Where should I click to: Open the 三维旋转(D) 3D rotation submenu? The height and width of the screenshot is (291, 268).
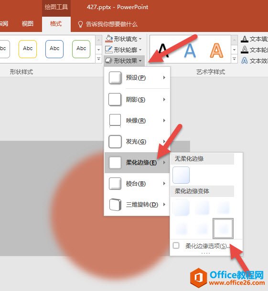137,205
